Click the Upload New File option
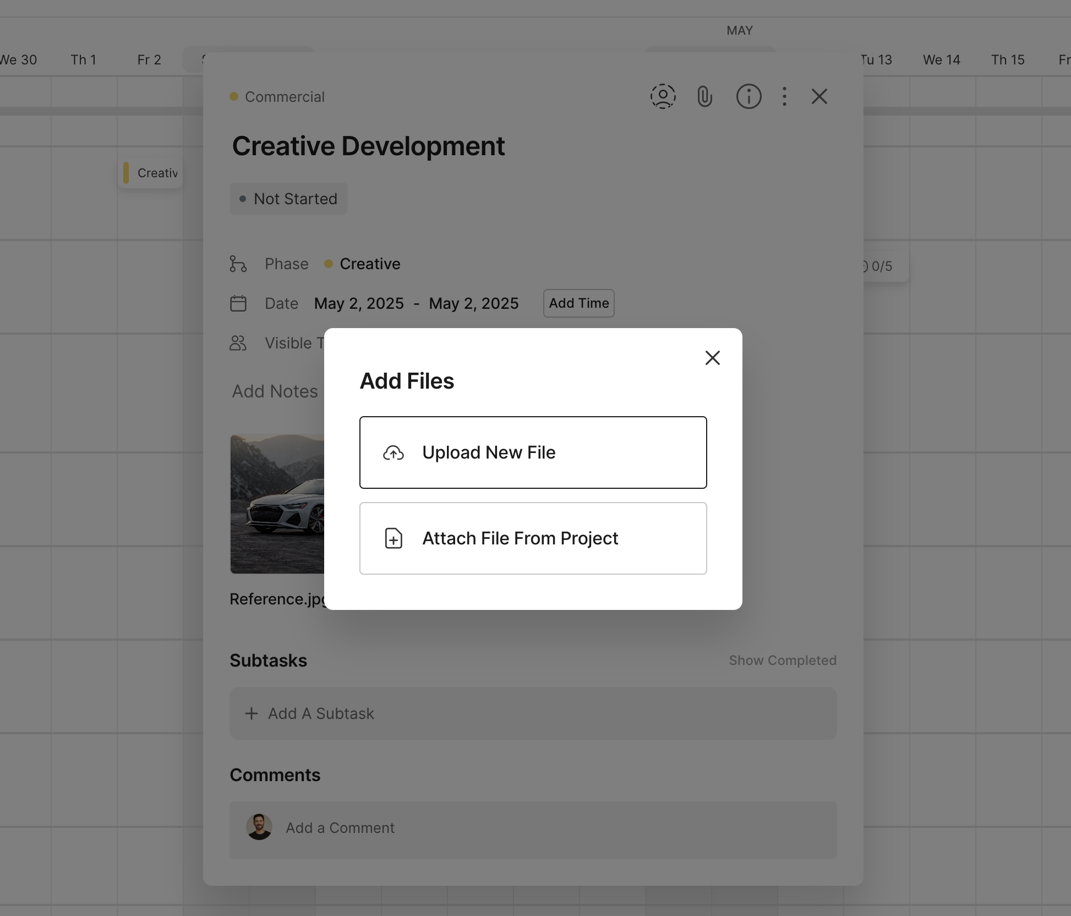 [533, 452]
